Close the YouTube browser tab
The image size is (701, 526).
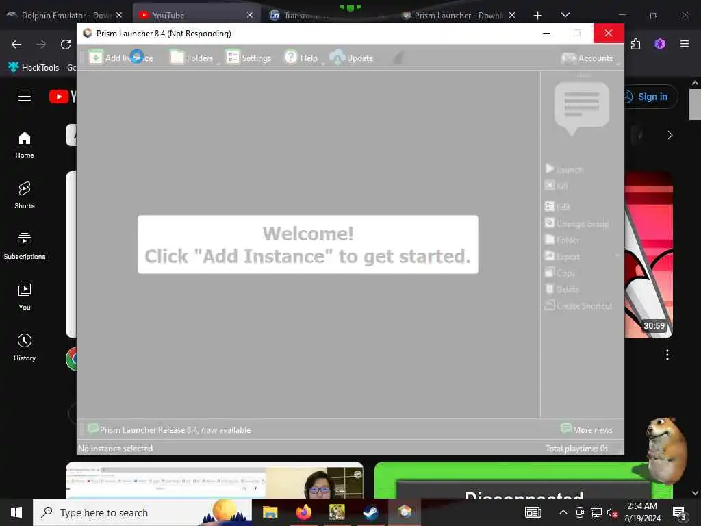point(249,15)
